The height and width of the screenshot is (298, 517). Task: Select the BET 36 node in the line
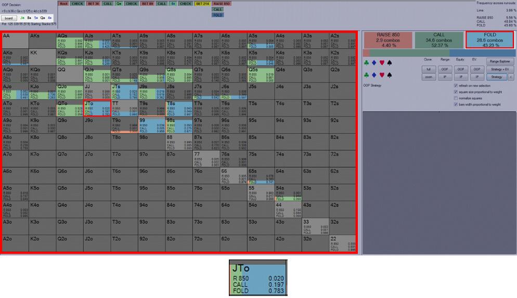pos(93,4)
